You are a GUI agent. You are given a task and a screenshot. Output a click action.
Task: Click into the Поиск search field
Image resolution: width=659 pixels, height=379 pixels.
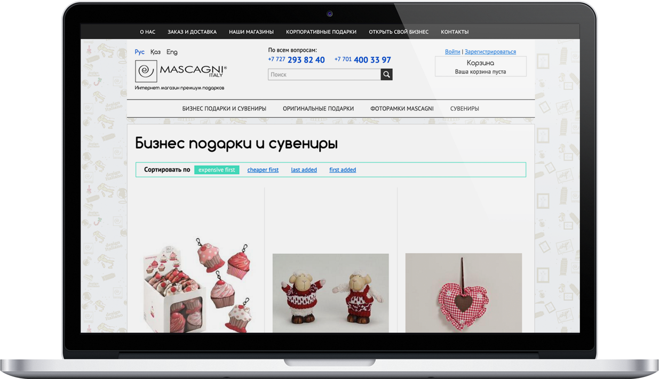tap(324, 75)
